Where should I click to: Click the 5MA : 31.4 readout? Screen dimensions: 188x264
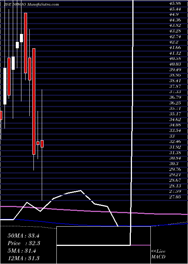[22, 251]
